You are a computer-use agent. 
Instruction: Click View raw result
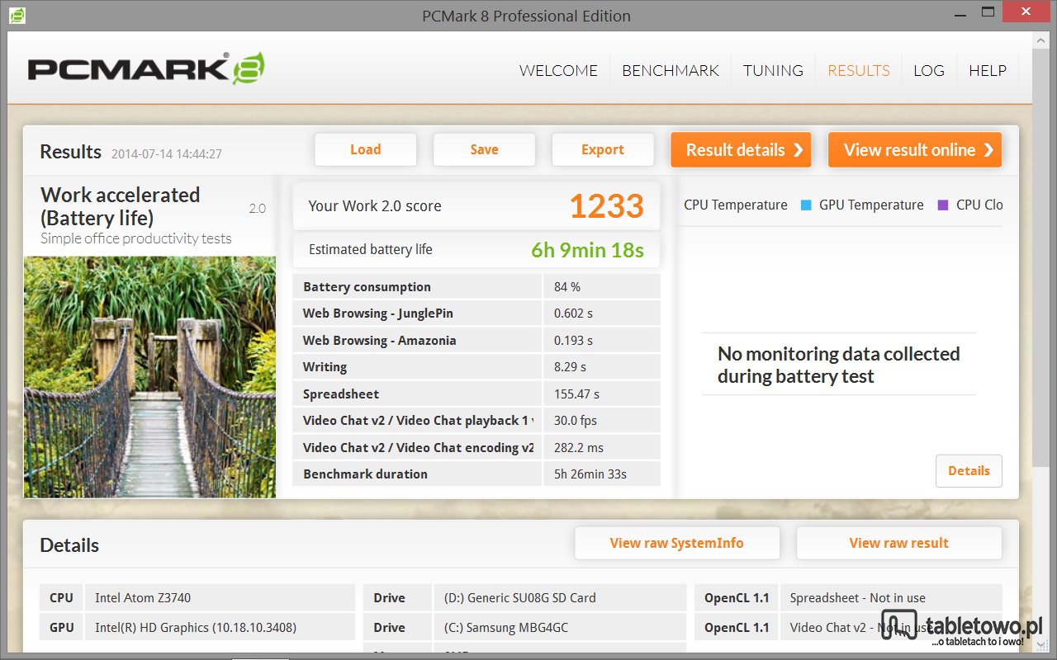[899, 543]
